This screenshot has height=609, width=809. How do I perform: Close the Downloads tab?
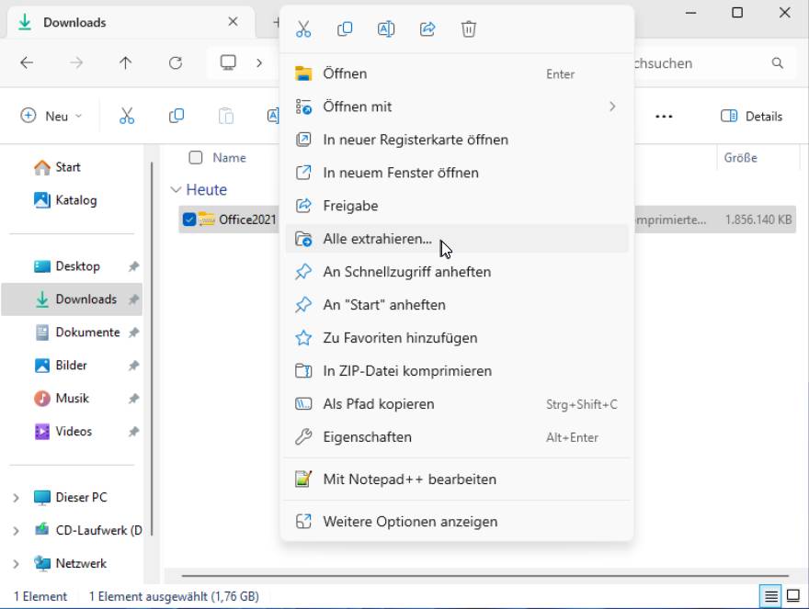coord(234,22)
